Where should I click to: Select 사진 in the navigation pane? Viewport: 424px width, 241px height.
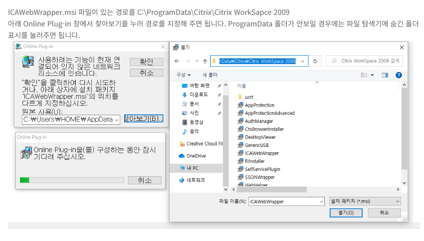pos(194,113)
